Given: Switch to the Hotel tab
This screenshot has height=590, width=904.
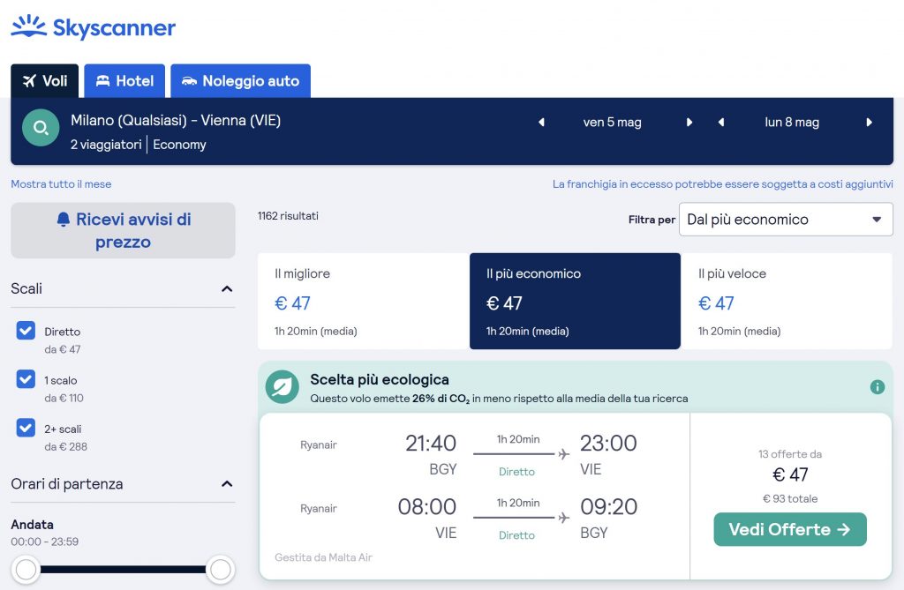Looking at the screenshot, I should tap(124, 81).
